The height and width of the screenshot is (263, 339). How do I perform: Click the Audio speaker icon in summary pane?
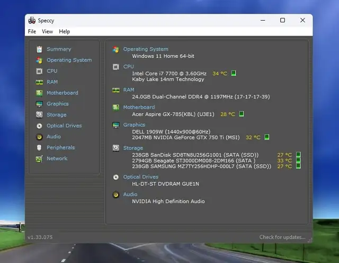point(115,195)
